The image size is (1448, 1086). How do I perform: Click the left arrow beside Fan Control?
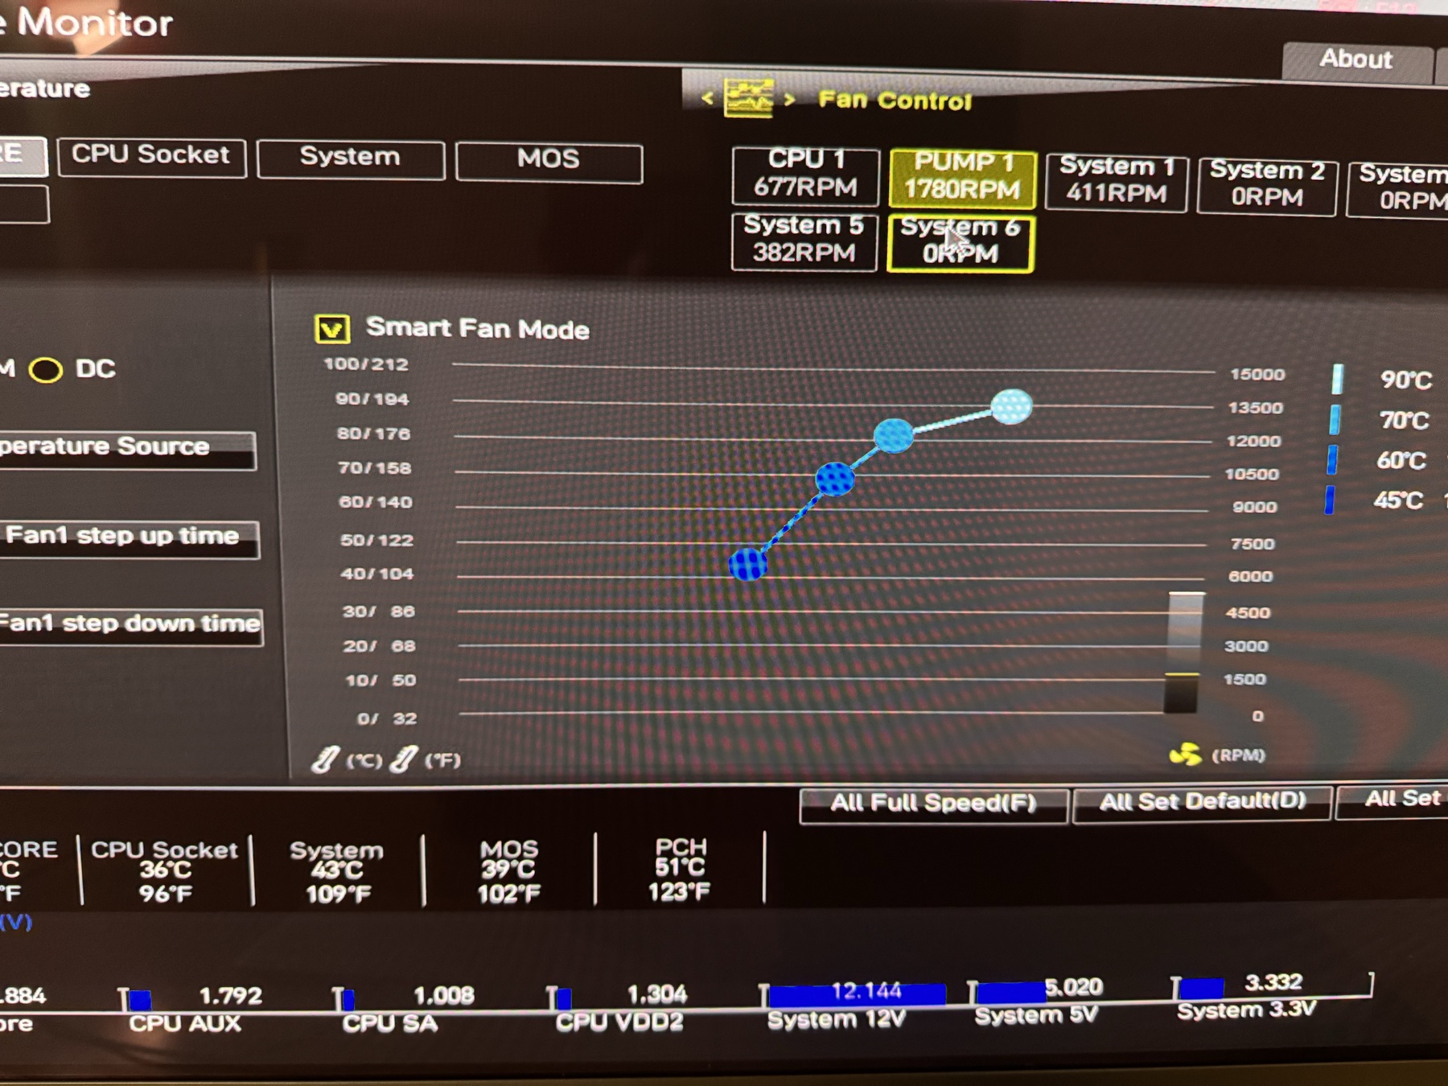click(x=708, y=98)
